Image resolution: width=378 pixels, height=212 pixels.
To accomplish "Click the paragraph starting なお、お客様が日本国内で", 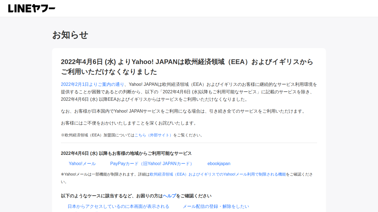I will [x=183, y=111].
